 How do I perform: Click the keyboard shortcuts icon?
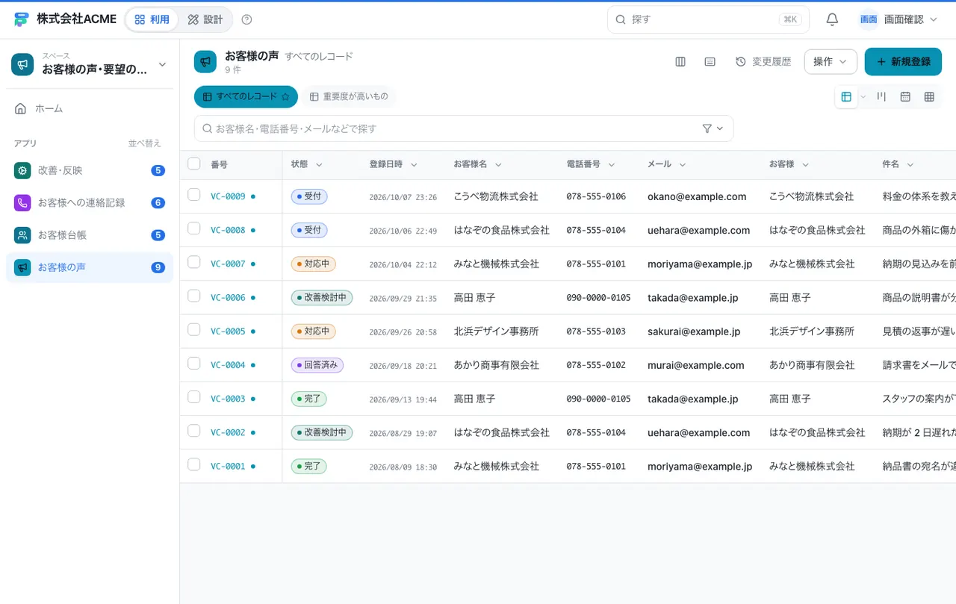[710, 62]
